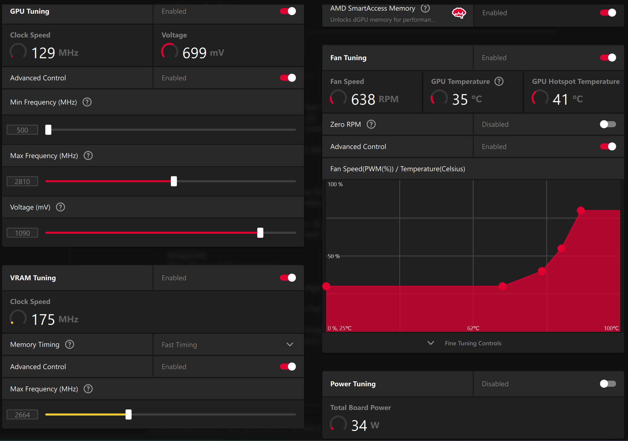Select the fourth fan curve point
This screenshot has height=441, width=628.
[x=562, y=249]
